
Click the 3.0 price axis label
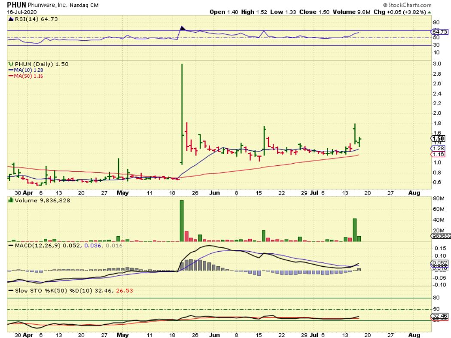tap(437, 64)
